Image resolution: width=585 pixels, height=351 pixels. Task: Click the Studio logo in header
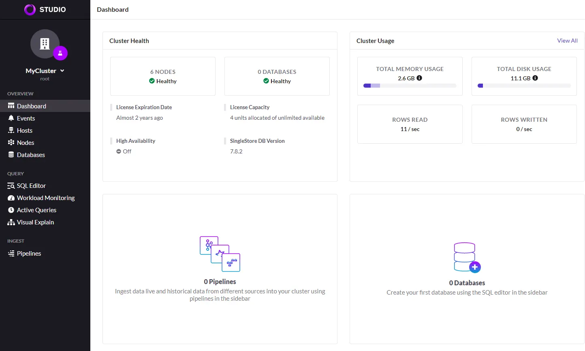tap(45, 9)
